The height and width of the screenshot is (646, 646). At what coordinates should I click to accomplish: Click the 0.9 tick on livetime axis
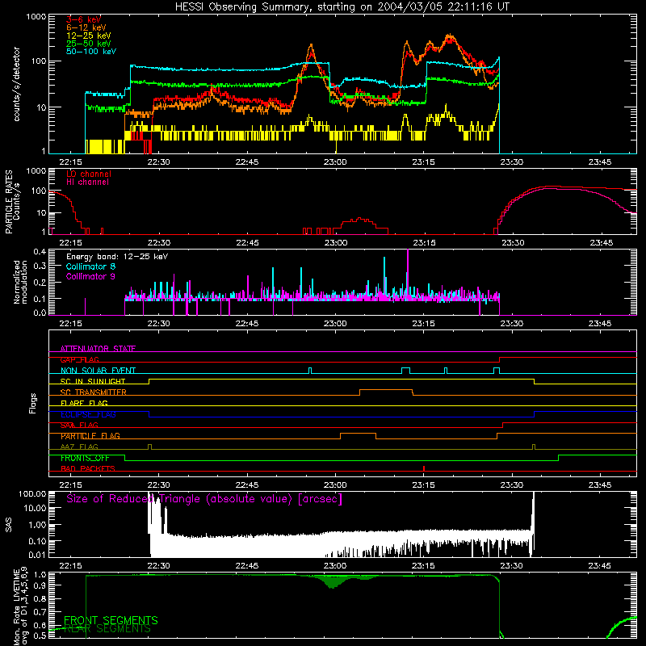[40, 585]
